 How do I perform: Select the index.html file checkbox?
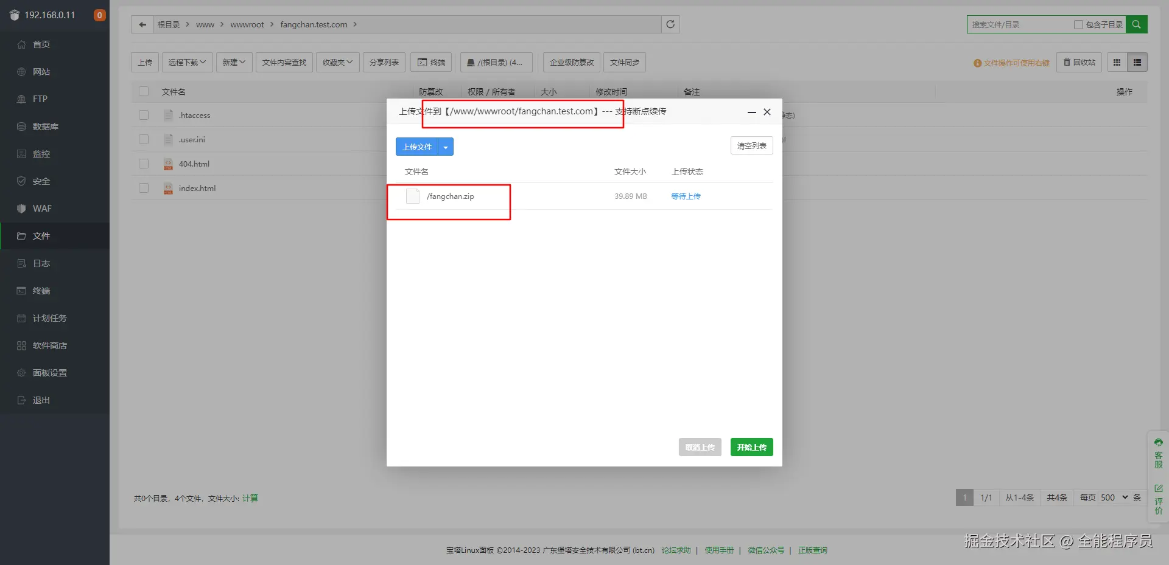click(144, 188)
